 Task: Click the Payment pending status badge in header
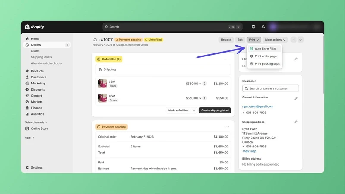(x=129, y=40)
